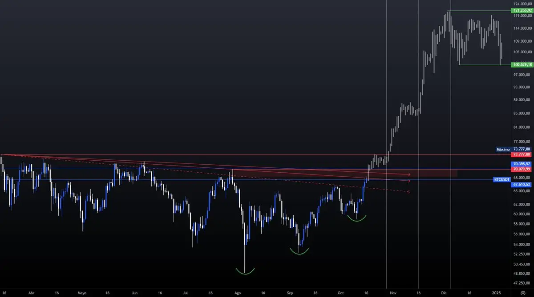Screen dimensions: 534x297
Task: Select the green 100.529,18 price tag
Action: [522, 65]
